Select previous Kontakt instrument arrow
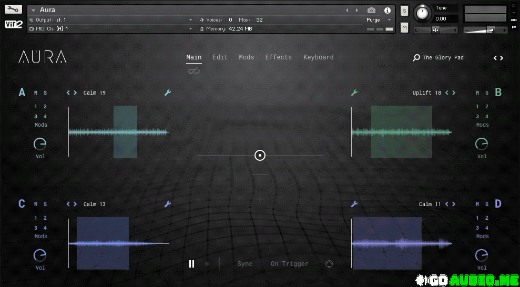The image size is (520, 287). (x=347, y=11)
